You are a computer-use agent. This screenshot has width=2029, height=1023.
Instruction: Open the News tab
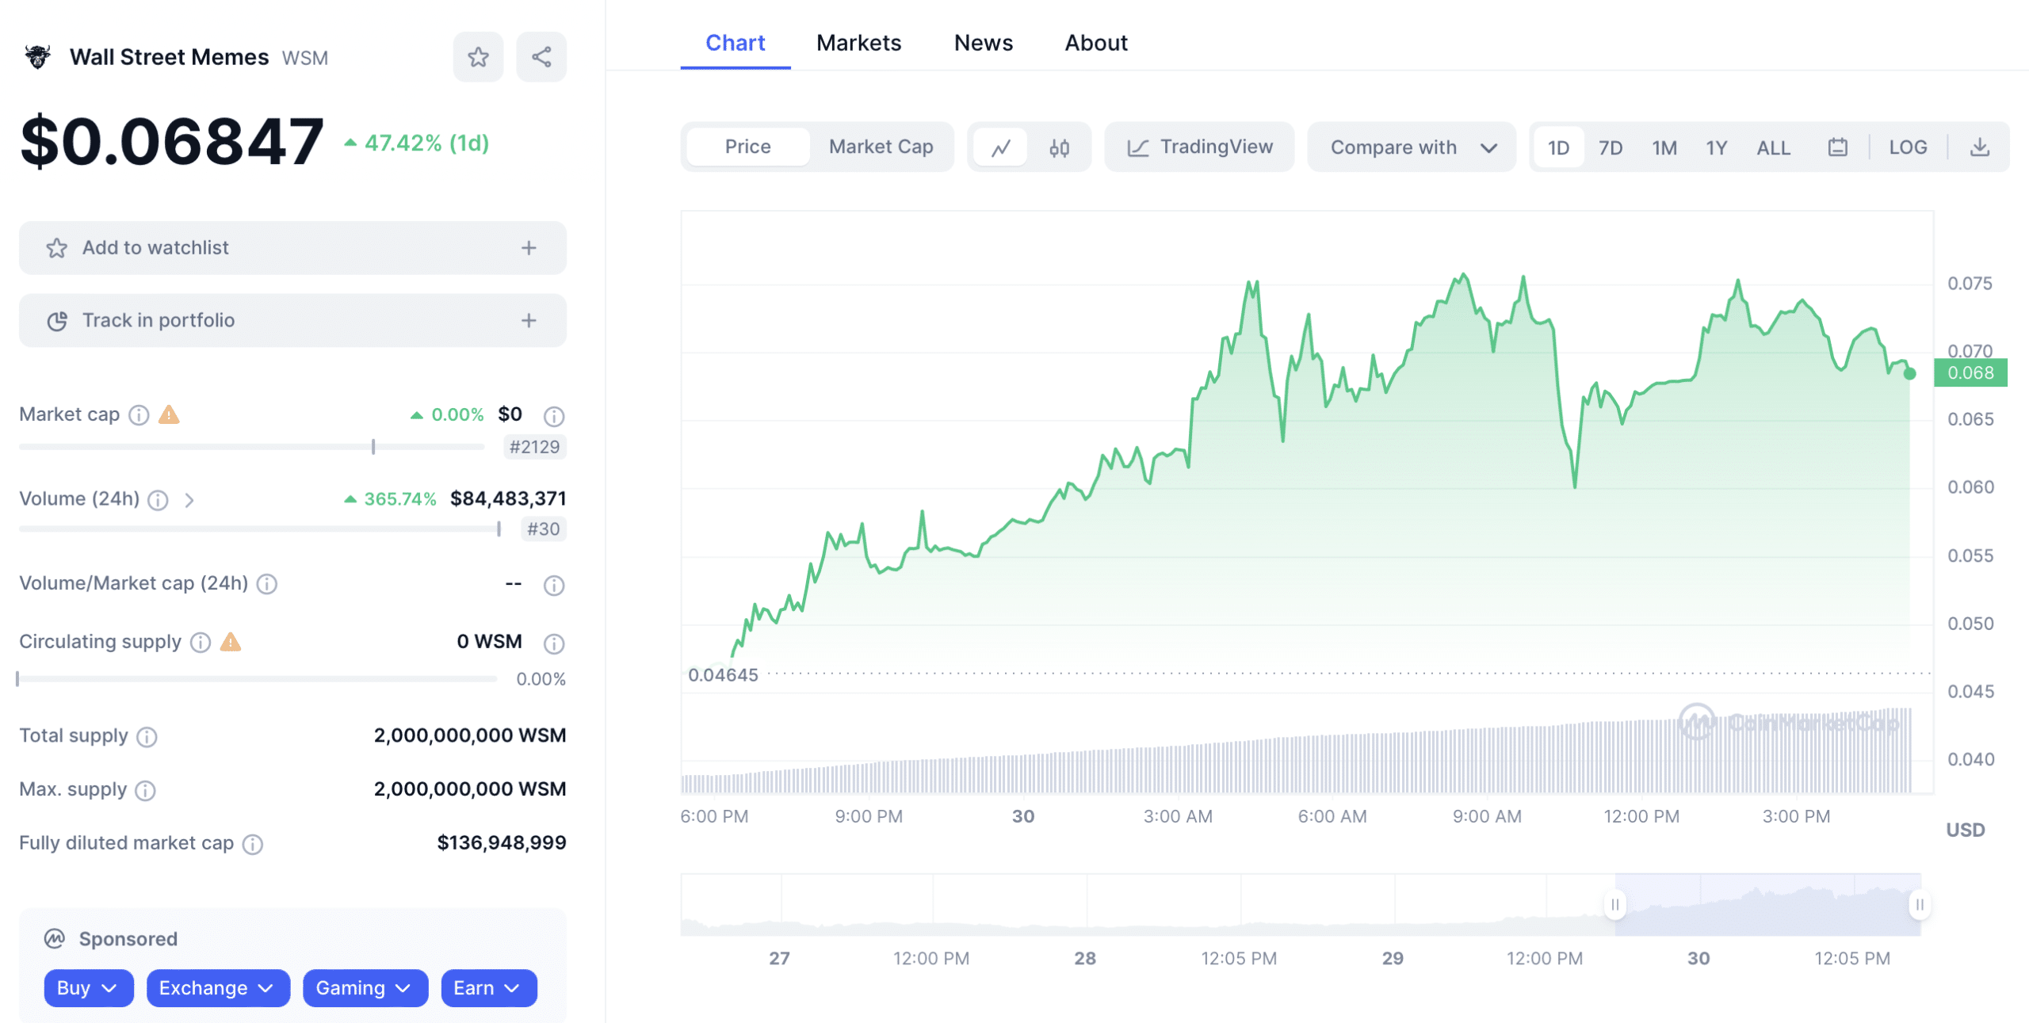[x=983, y=43]
